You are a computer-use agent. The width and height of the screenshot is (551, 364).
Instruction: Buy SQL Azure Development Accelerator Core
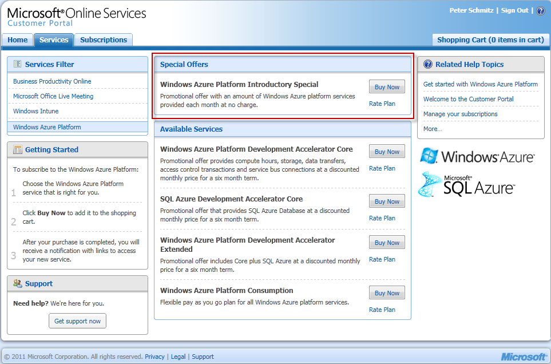pyautogui.click(x=387, y=201)
